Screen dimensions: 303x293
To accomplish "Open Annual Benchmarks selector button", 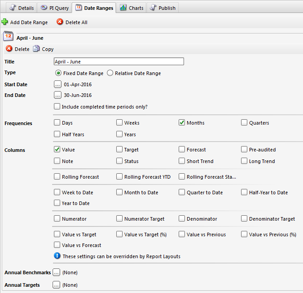I will (56, 272).
